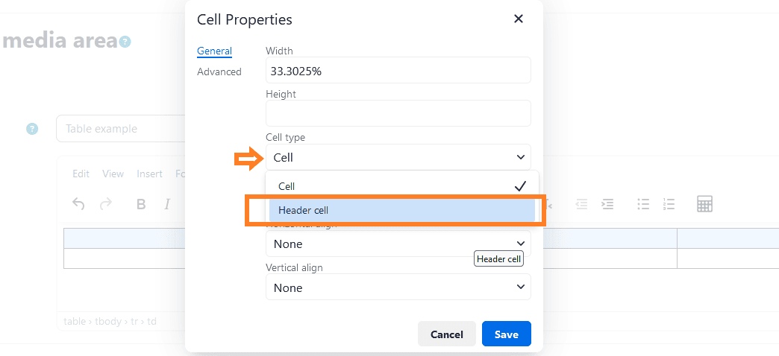Insert a numbered list
This screenshot has height=356, width=779.
pyautogui.click(x=669, y=203)
